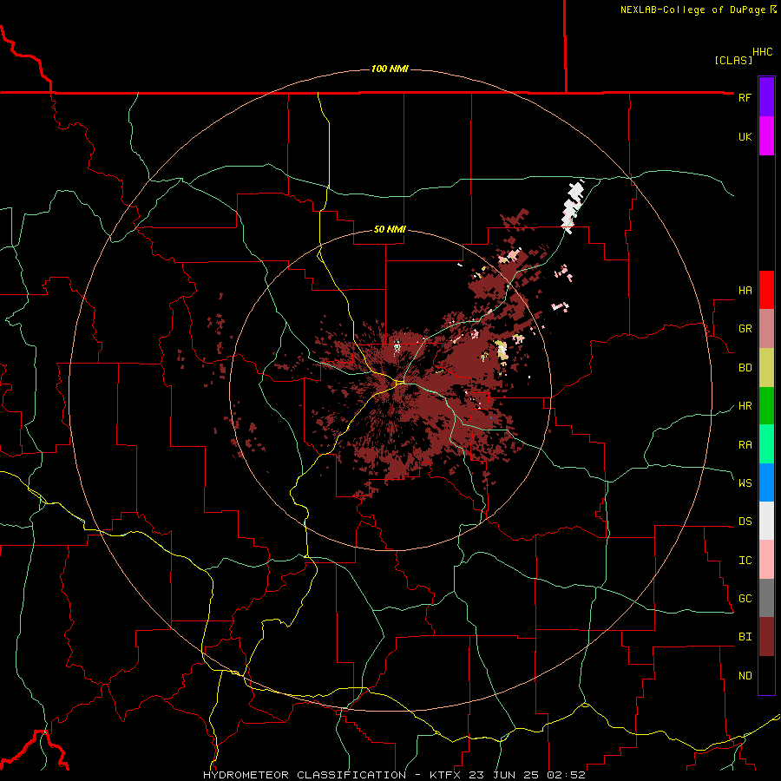
Task: Click the GC legend label
Action: 745,599
